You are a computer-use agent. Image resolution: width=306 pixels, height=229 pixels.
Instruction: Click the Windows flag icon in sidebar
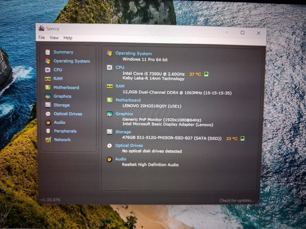click(x=47, y=61)
